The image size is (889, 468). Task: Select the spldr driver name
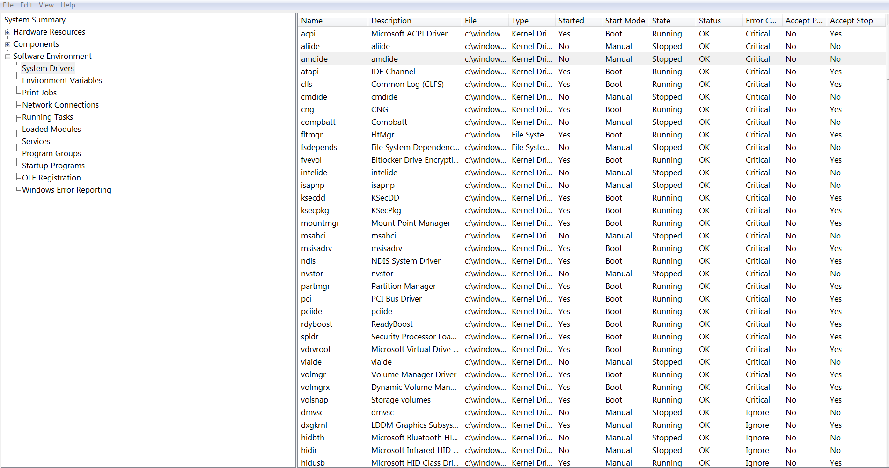(309, 337)
